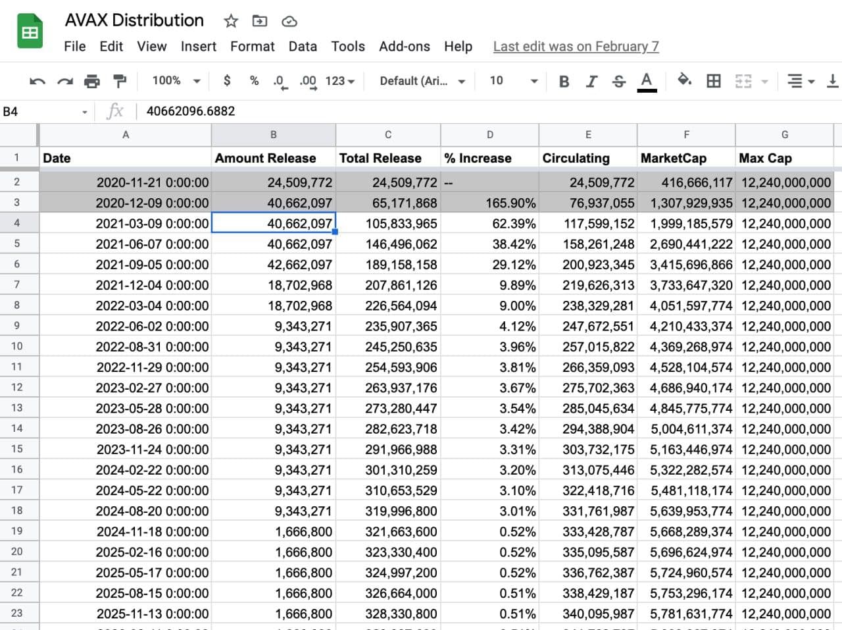842x630 pixels.
Task: Increase decimal places
Action: pos(308,82)
